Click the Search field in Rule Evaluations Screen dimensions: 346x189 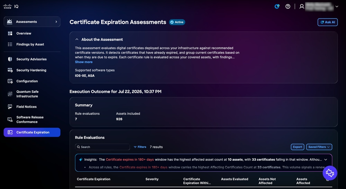(103, 147)
